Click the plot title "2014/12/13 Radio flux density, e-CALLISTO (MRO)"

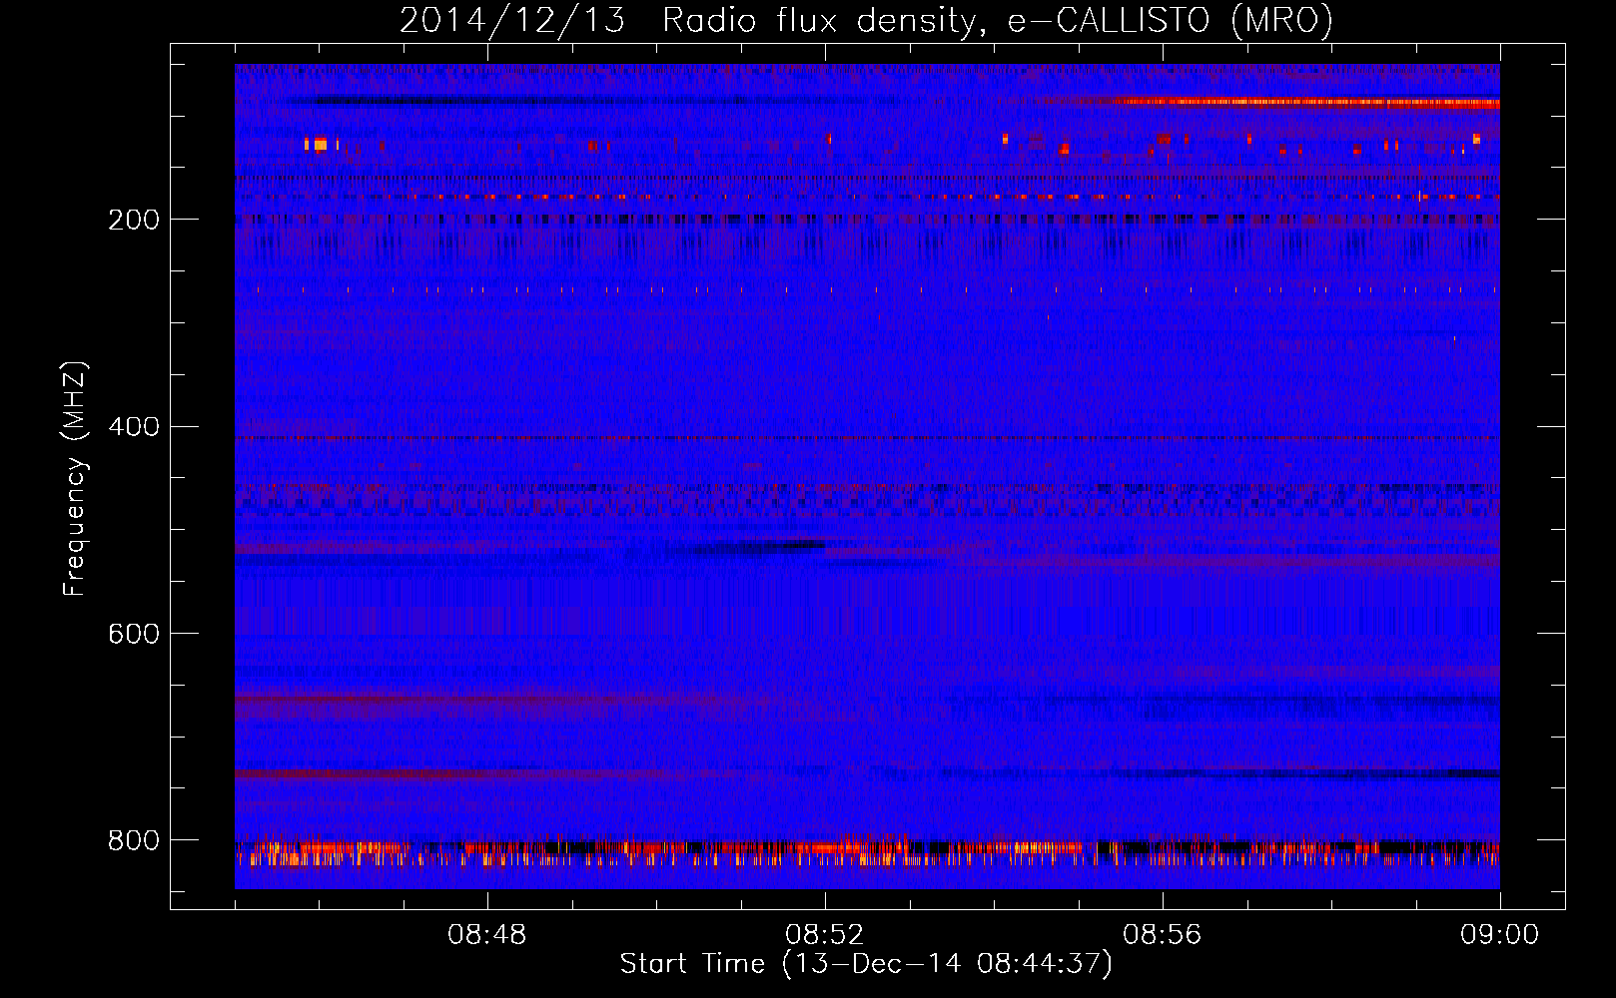(x=866, y=21)
